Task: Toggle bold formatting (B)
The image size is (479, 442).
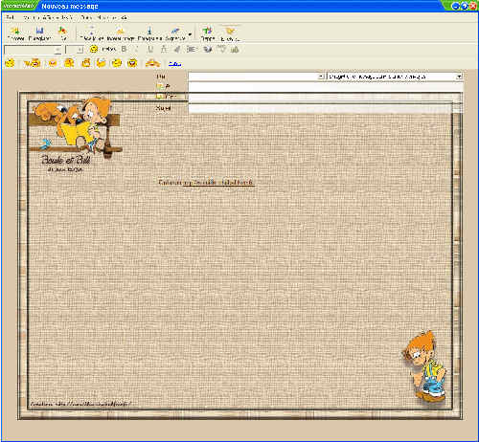Action: 125,49
